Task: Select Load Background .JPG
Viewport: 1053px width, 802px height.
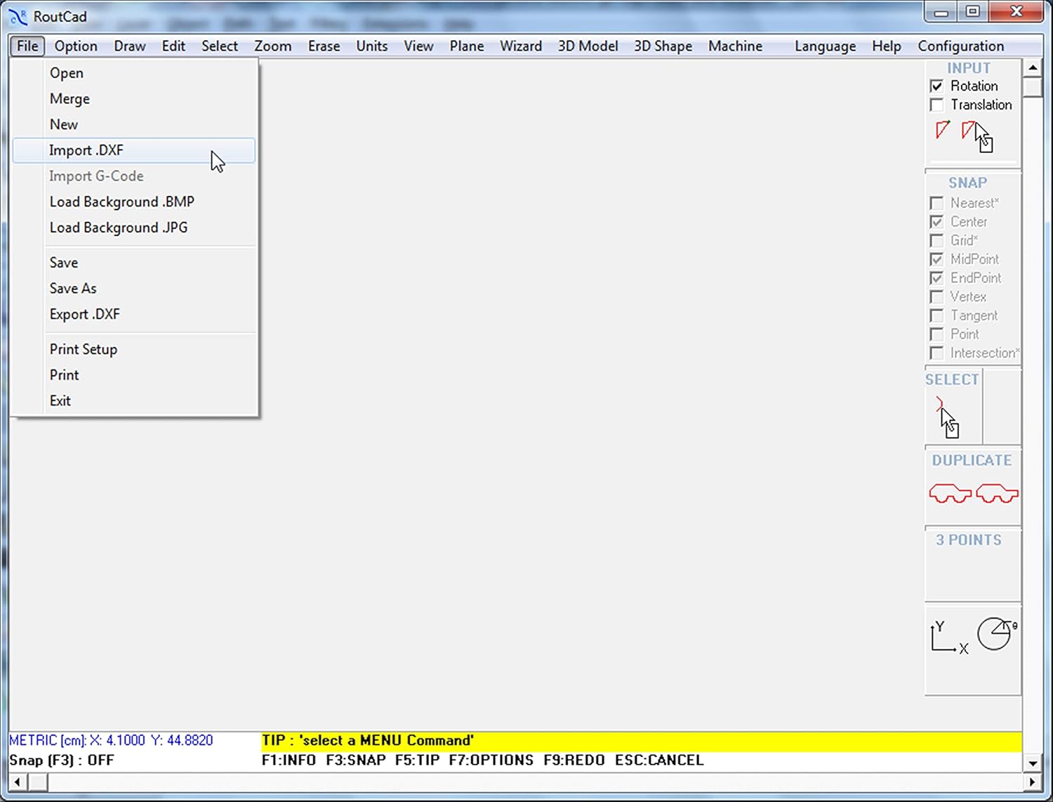Action: (134, 228)
